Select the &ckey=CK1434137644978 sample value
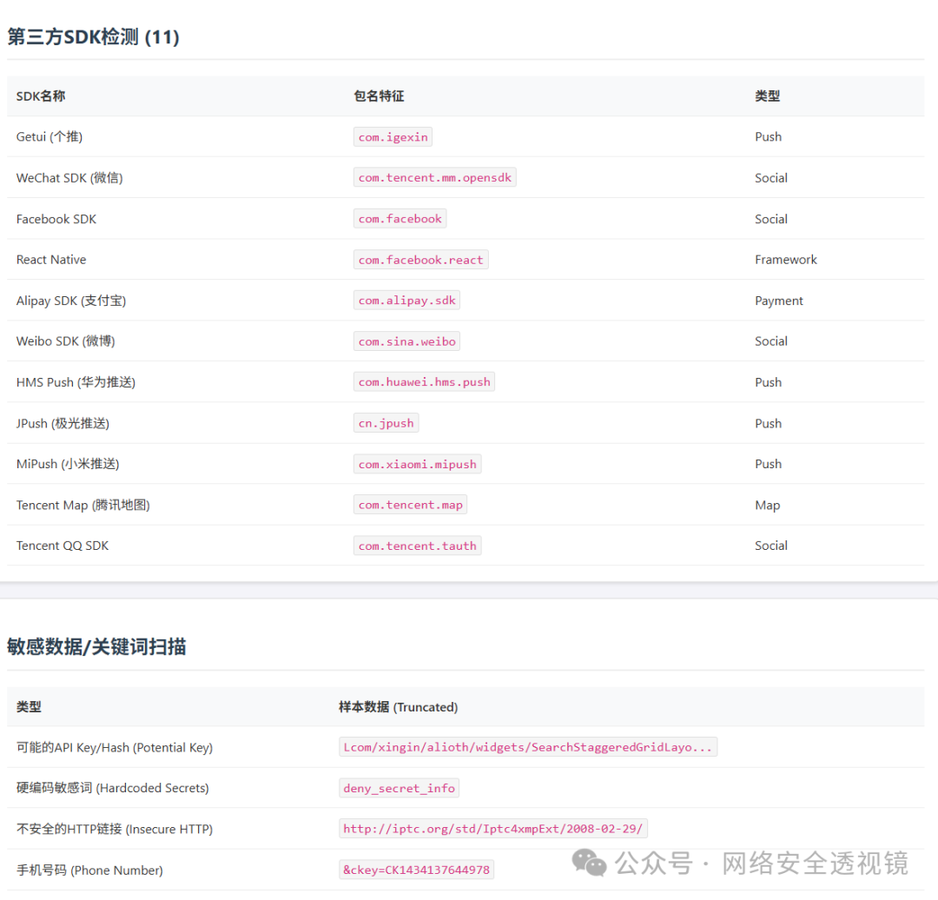 416,870
